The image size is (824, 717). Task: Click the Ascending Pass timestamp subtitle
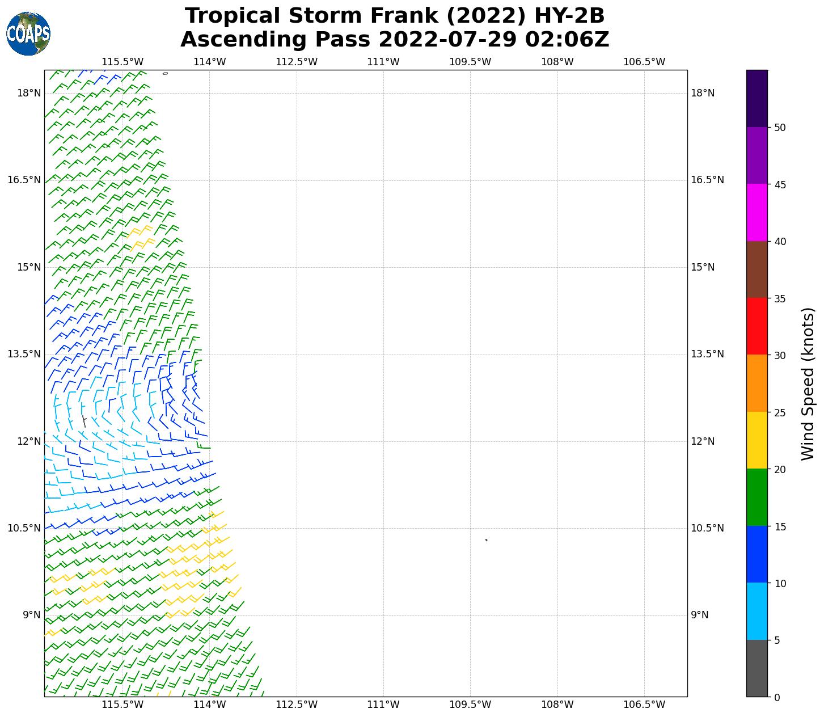pyautogui.click(x=395, y=40)
